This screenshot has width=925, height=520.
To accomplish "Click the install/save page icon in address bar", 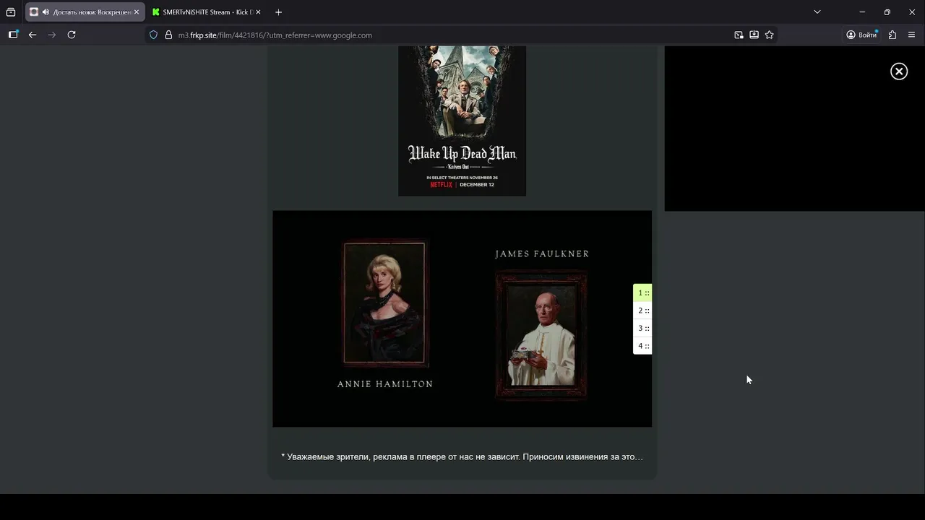I will (x=754, y=35).
